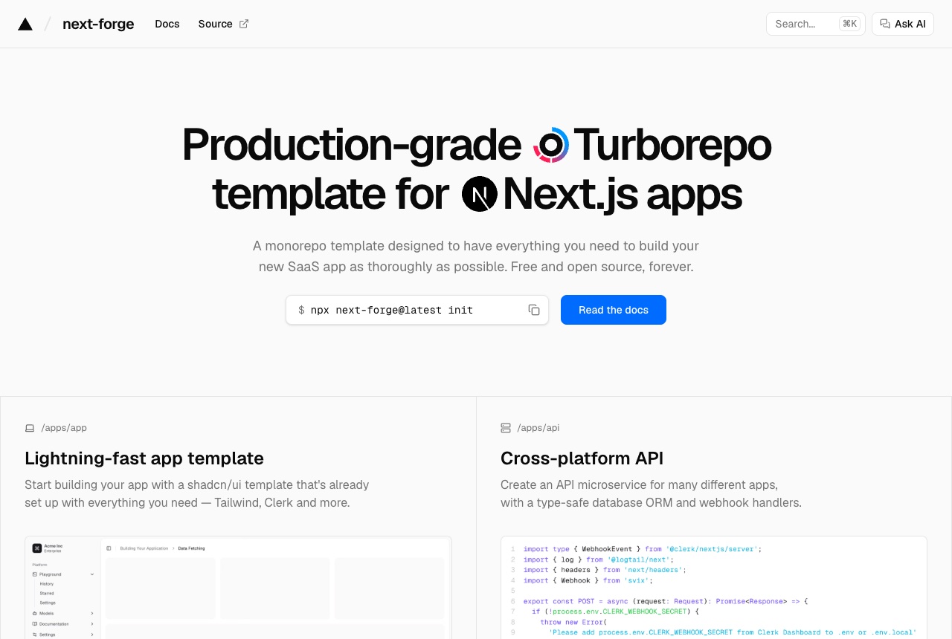
Task: Open the Docs navigation item
Action: click(x=167, y=24)
